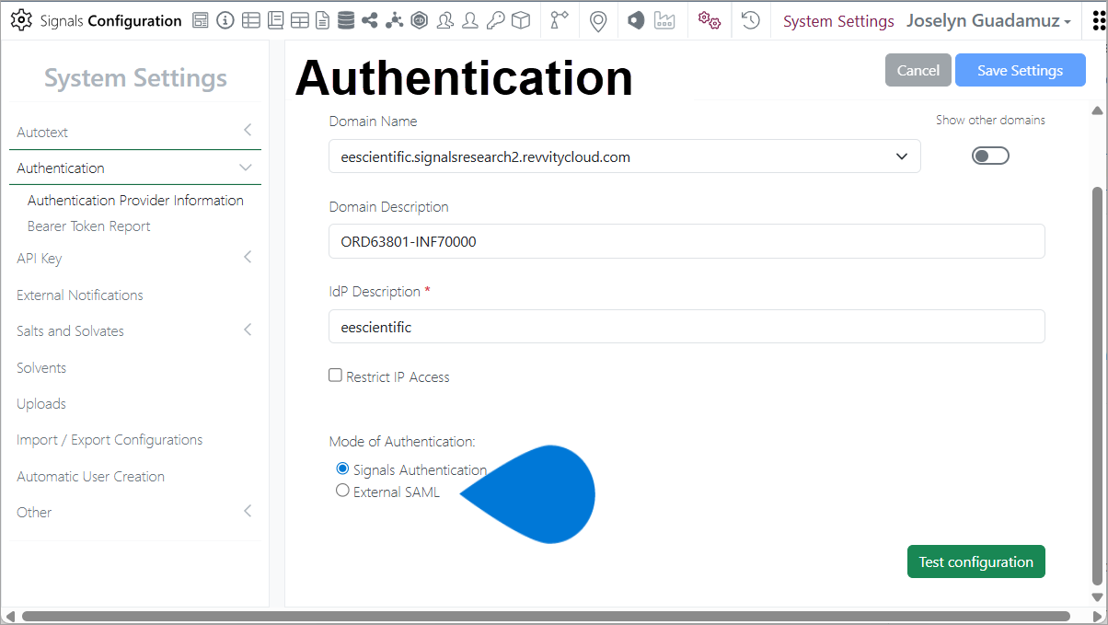Open the info circle icon in toolbar

pyautogui.click(x=225, y=20)
